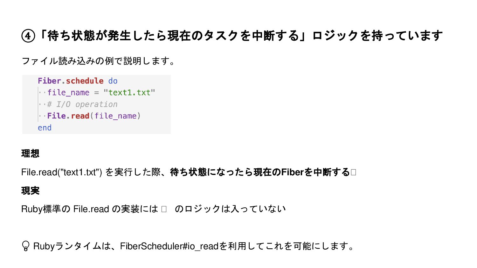
Task: Click the bold text 待ち状態になったら現在のFiberを中断する
Action: coord(260,172)
